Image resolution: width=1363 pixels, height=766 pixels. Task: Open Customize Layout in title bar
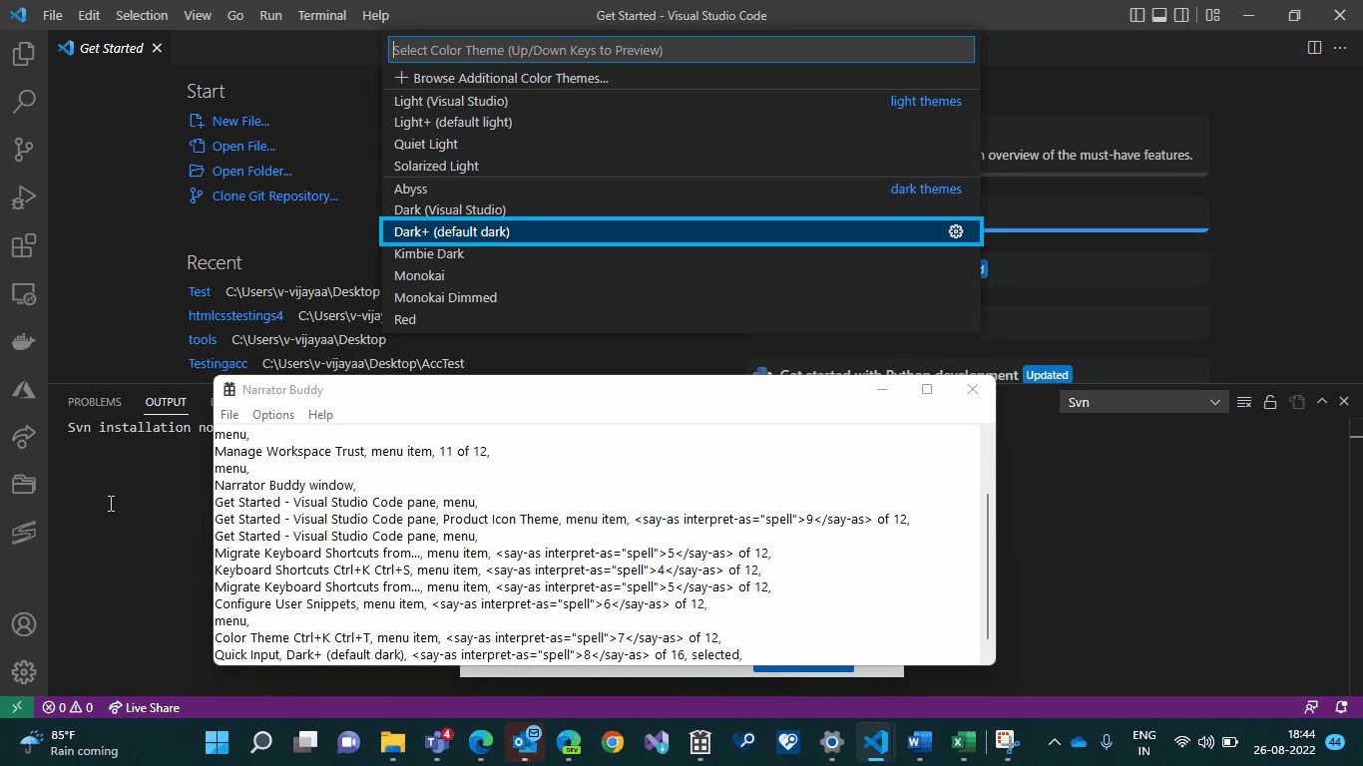tap(1212, 15)
